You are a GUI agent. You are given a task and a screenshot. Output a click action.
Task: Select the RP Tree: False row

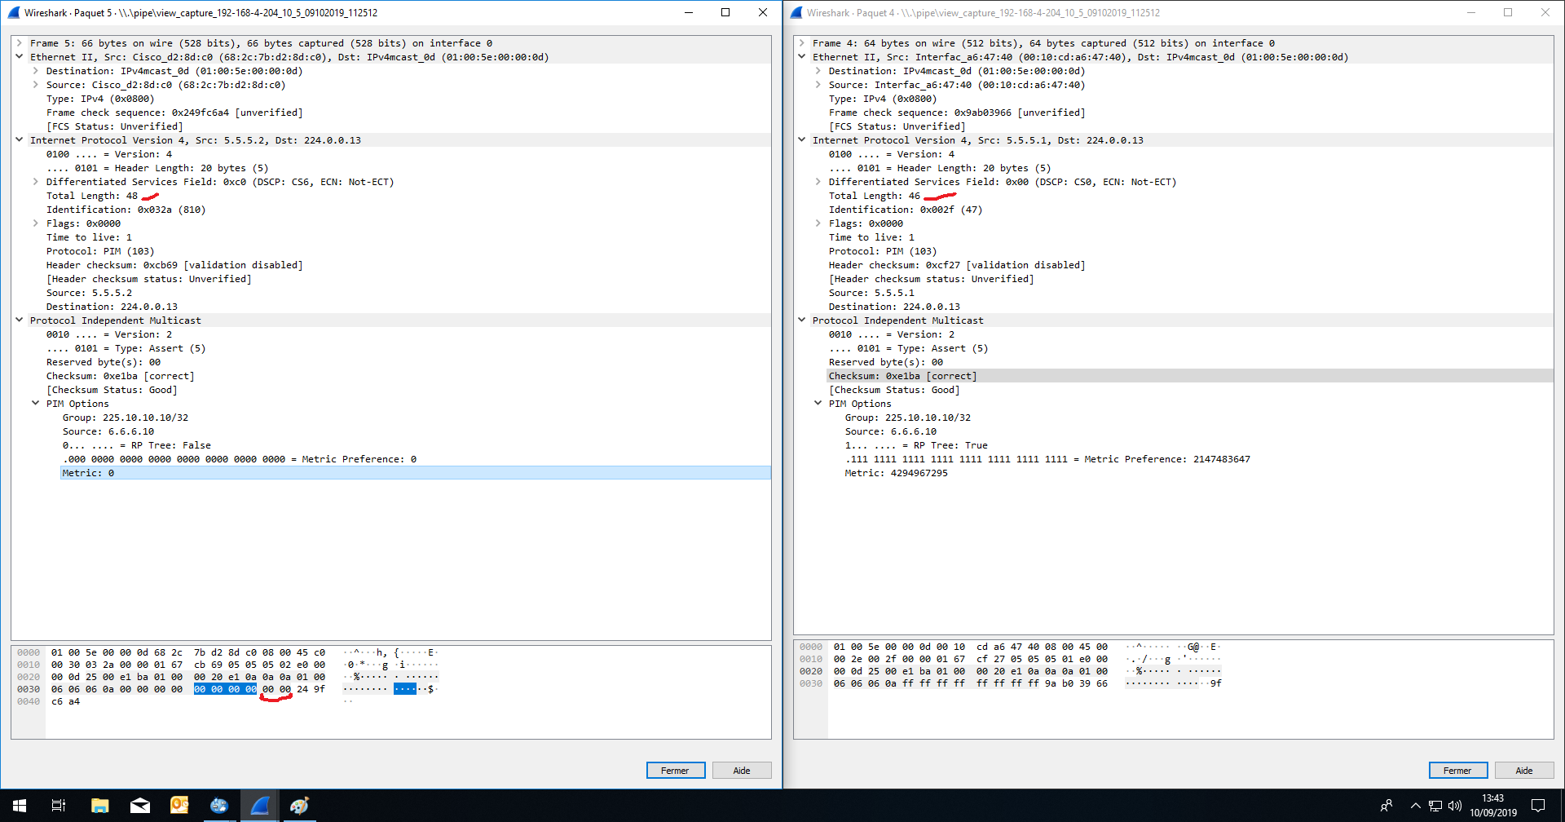[137, 445]
